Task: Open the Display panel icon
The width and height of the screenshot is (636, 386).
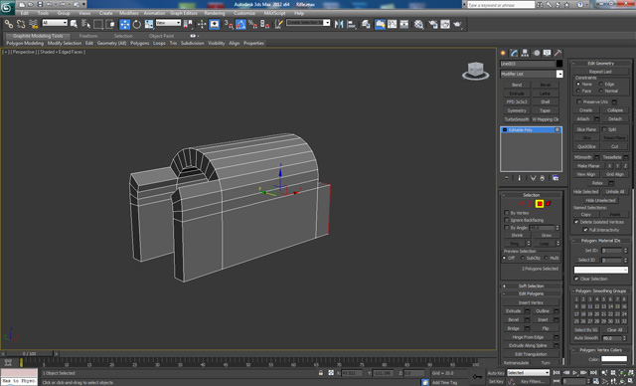Action: [548, 53]
